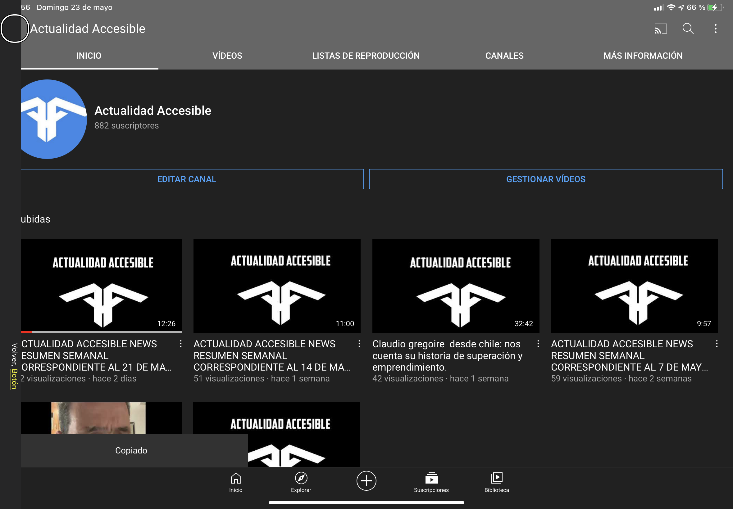Viewport: 733px width, 509px height.
Task: Open the 32:42 video thumbnail
Action: tap(456, 286)
